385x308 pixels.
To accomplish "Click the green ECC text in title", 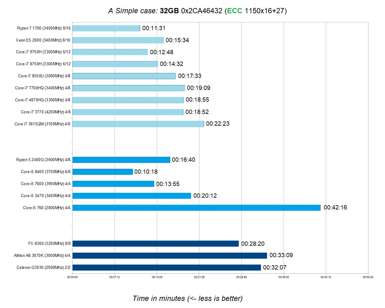I will point(235,11).
